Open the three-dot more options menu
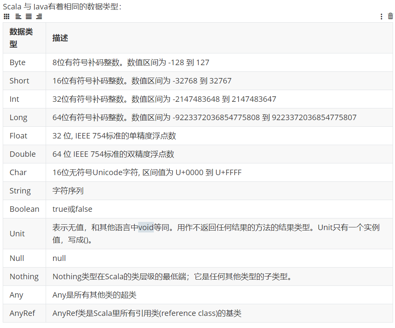 [381, 17]
